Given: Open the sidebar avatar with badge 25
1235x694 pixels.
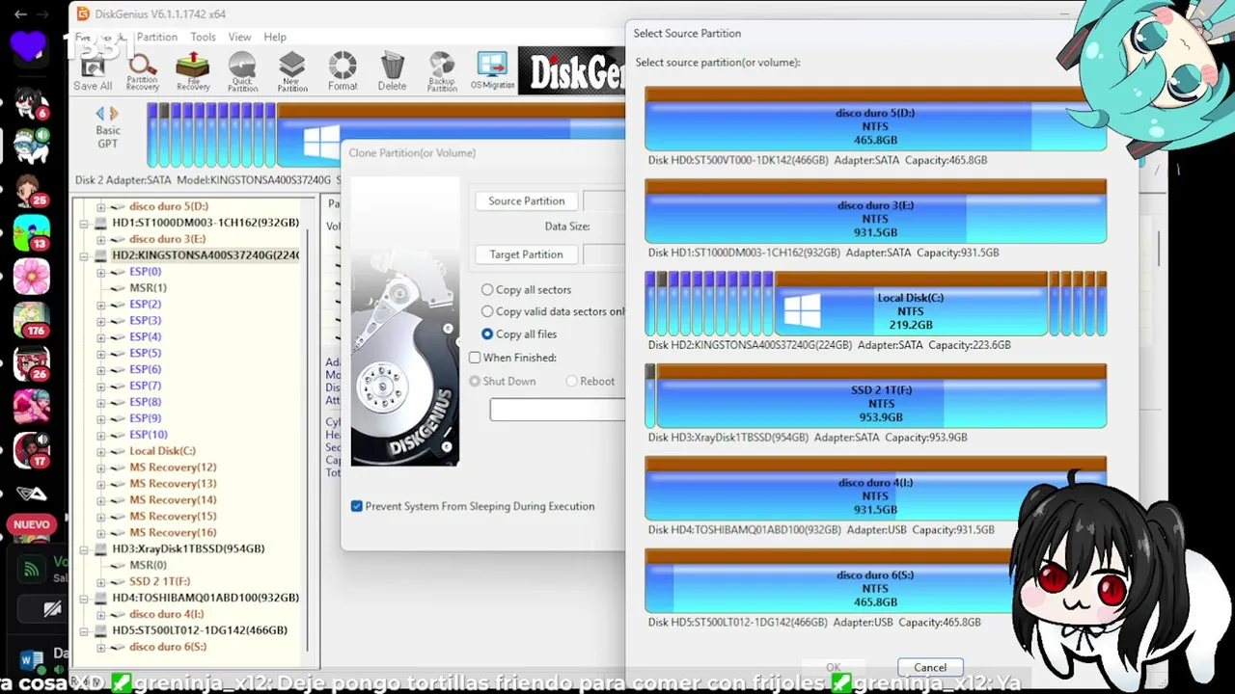Looking at the screenshot, I should (31, 189).
